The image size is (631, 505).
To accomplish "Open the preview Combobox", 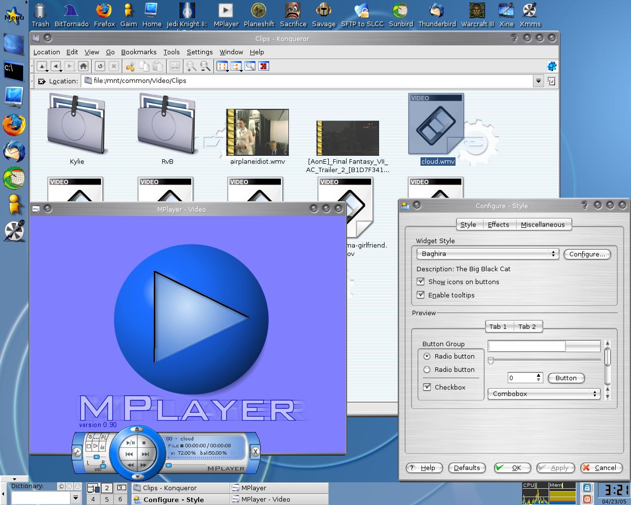I will pyautogui.click(x=544, y=394).
